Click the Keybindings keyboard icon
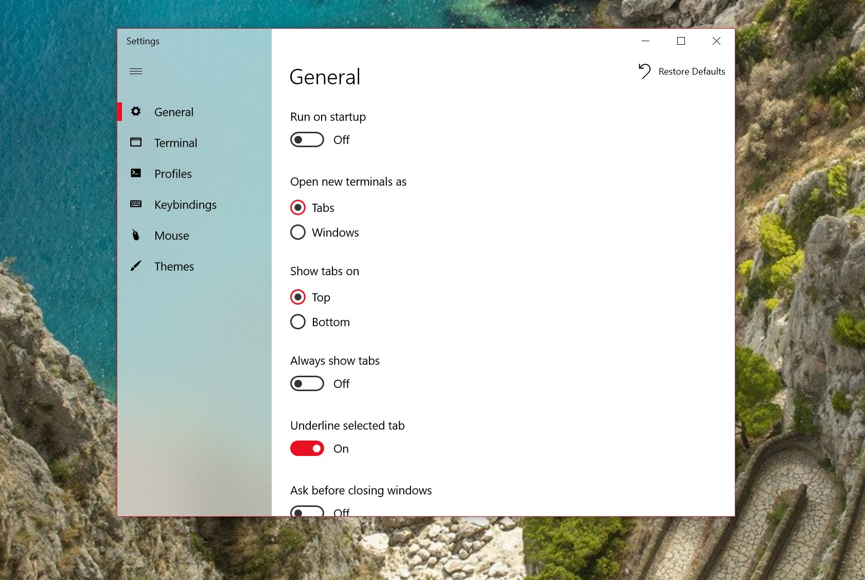Screen dimensions: 865x580 pyautogui.click(x=136, y=204)
